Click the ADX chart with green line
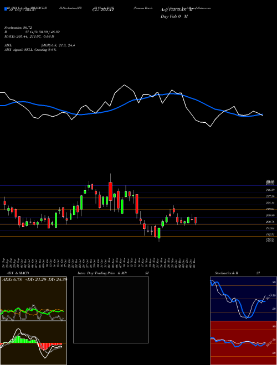This screenshot has height=365, width=277. (33, 299)
